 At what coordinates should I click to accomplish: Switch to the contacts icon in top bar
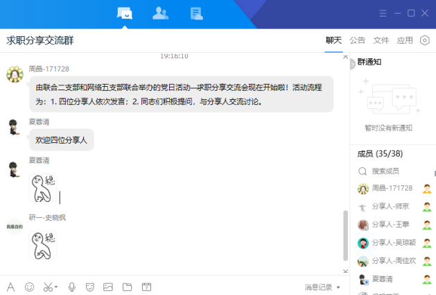pyautogui.click(x=160, y=13)
